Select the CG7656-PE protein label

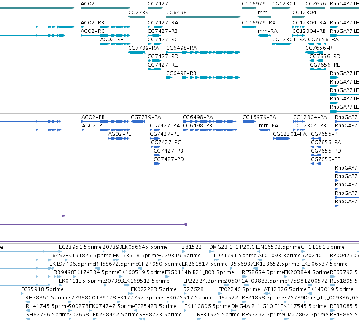[x=326, y=159]
